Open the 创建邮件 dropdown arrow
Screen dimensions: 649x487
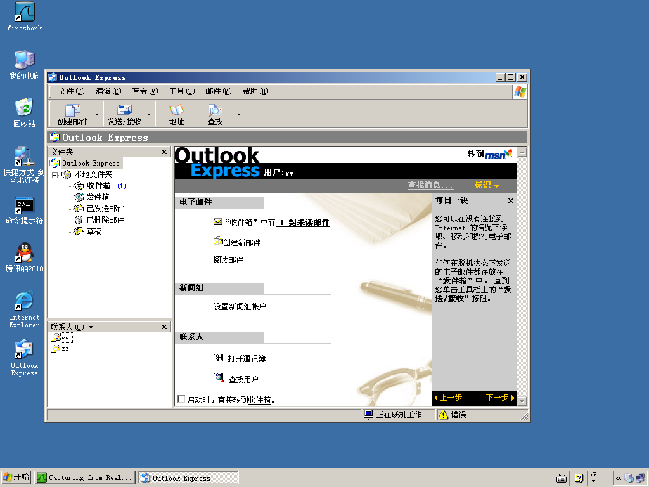(96, 114)
